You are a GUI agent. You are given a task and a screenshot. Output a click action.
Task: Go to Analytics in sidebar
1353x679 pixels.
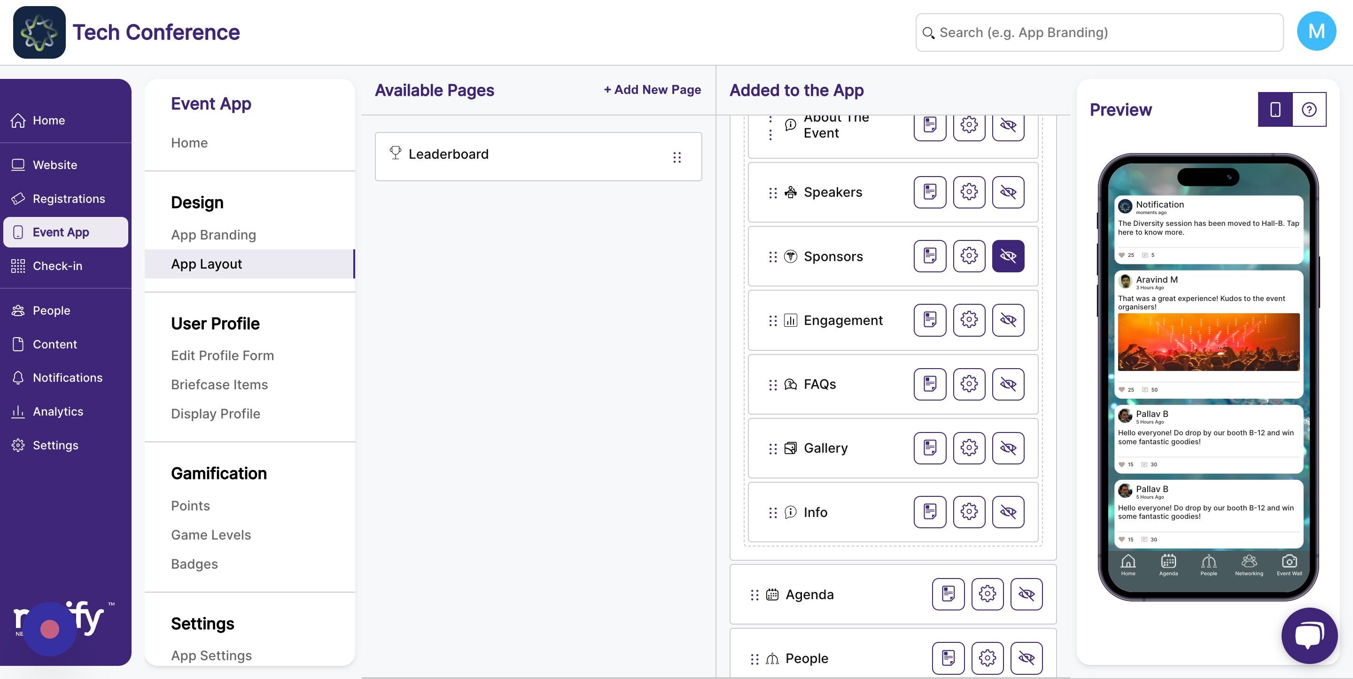click(x=58, y=411)
